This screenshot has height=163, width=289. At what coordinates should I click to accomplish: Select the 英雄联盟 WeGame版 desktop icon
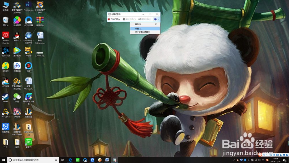[17, 130]
